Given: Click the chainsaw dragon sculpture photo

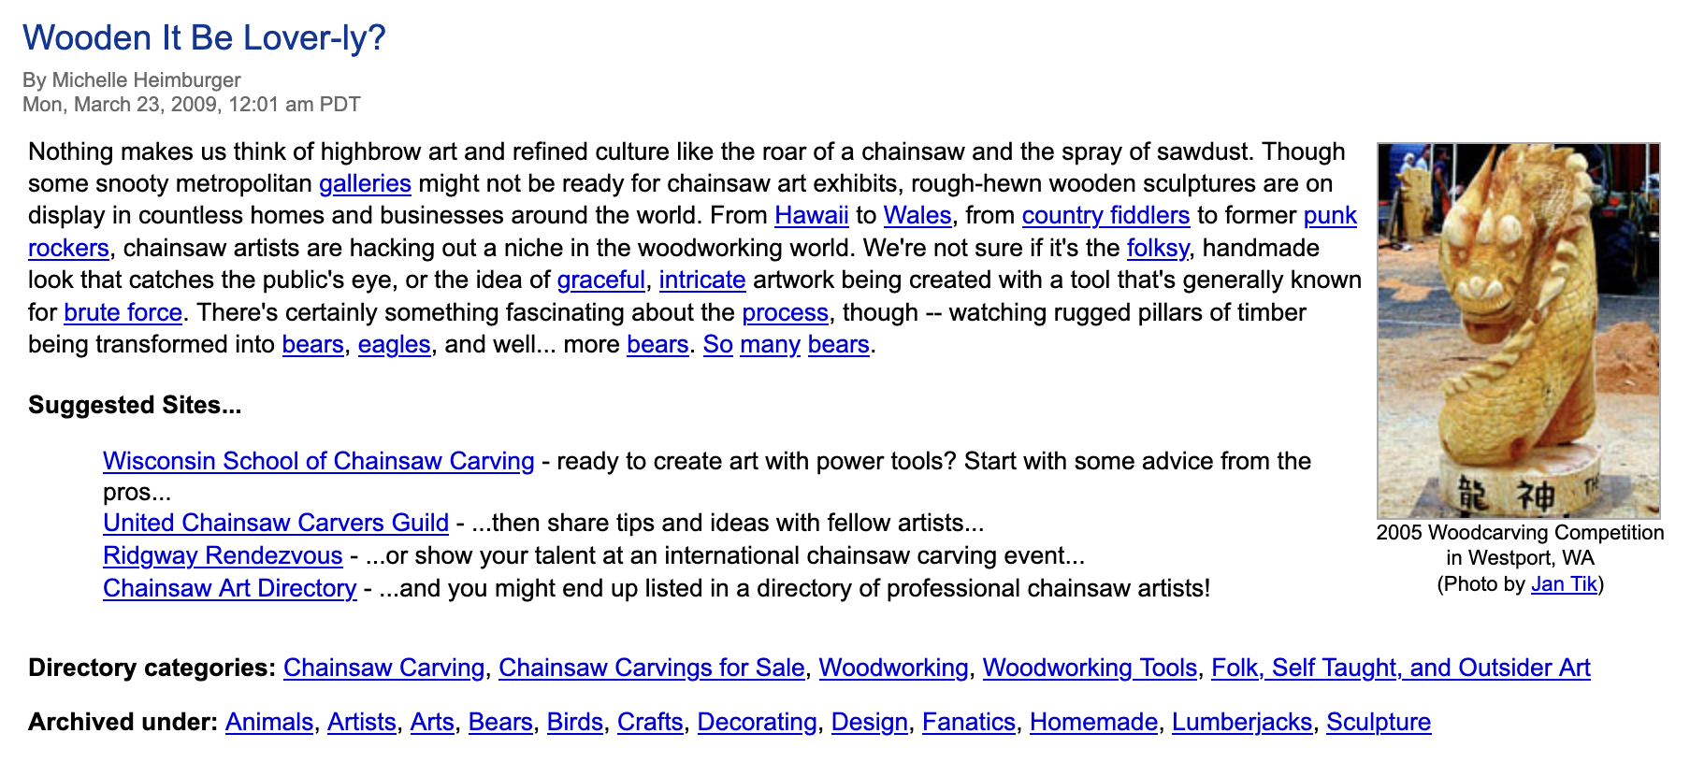Looking at the screenshot, I should pos(1518,330).
